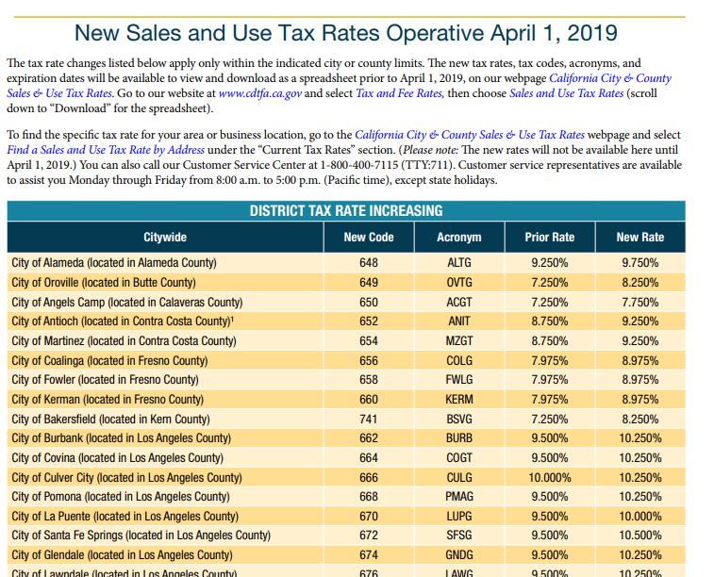Follow the Tax and Fee Rates link
Image resolution: width=714 pixels, height=577 pixels.
[x=399, y=93]
